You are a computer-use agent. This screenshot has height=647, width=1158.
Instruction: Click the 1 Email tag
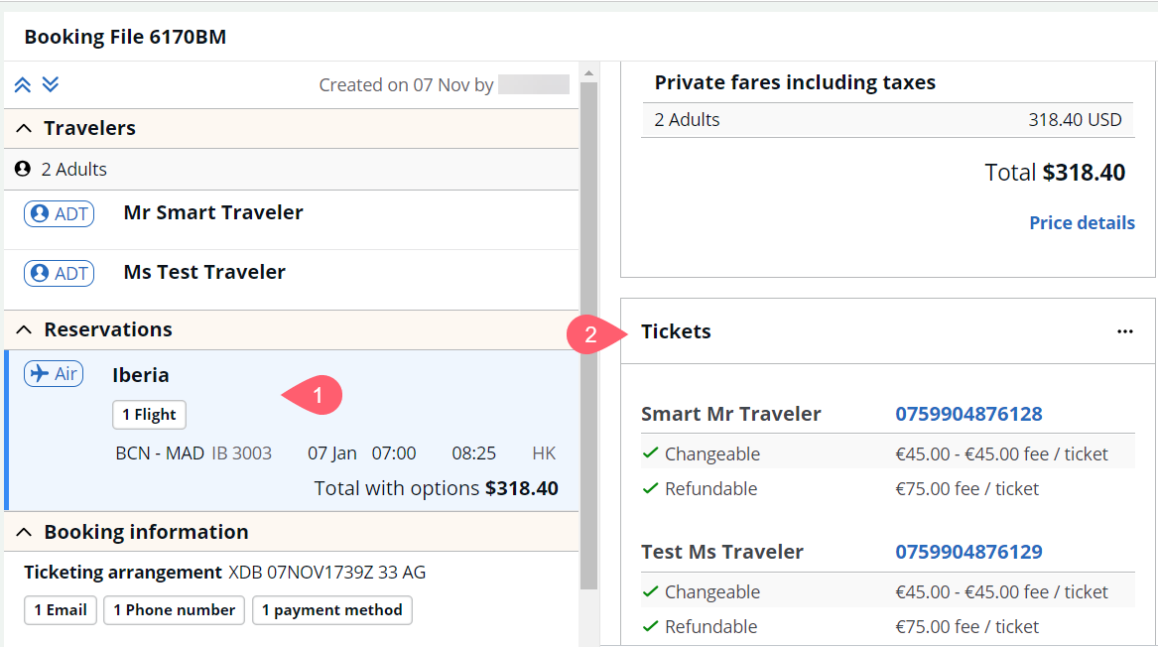click(x=61, y=610)
